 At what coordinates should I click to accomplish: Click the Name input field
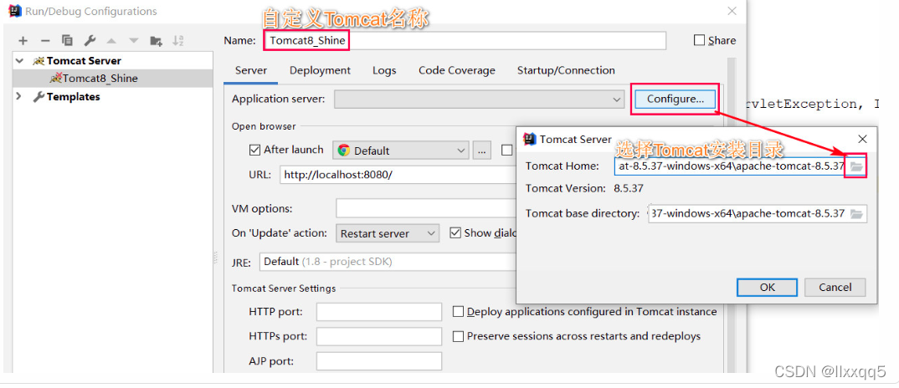point(465,41)
